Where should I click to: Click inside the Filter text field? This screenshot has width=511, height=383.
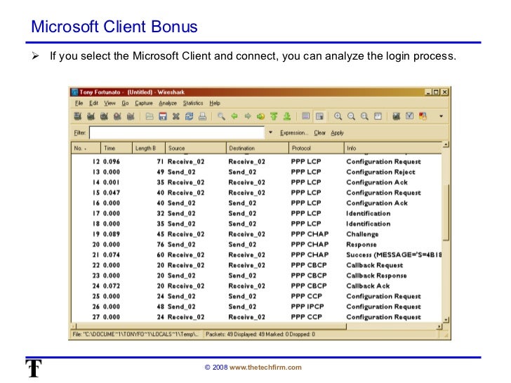(177, 133)
